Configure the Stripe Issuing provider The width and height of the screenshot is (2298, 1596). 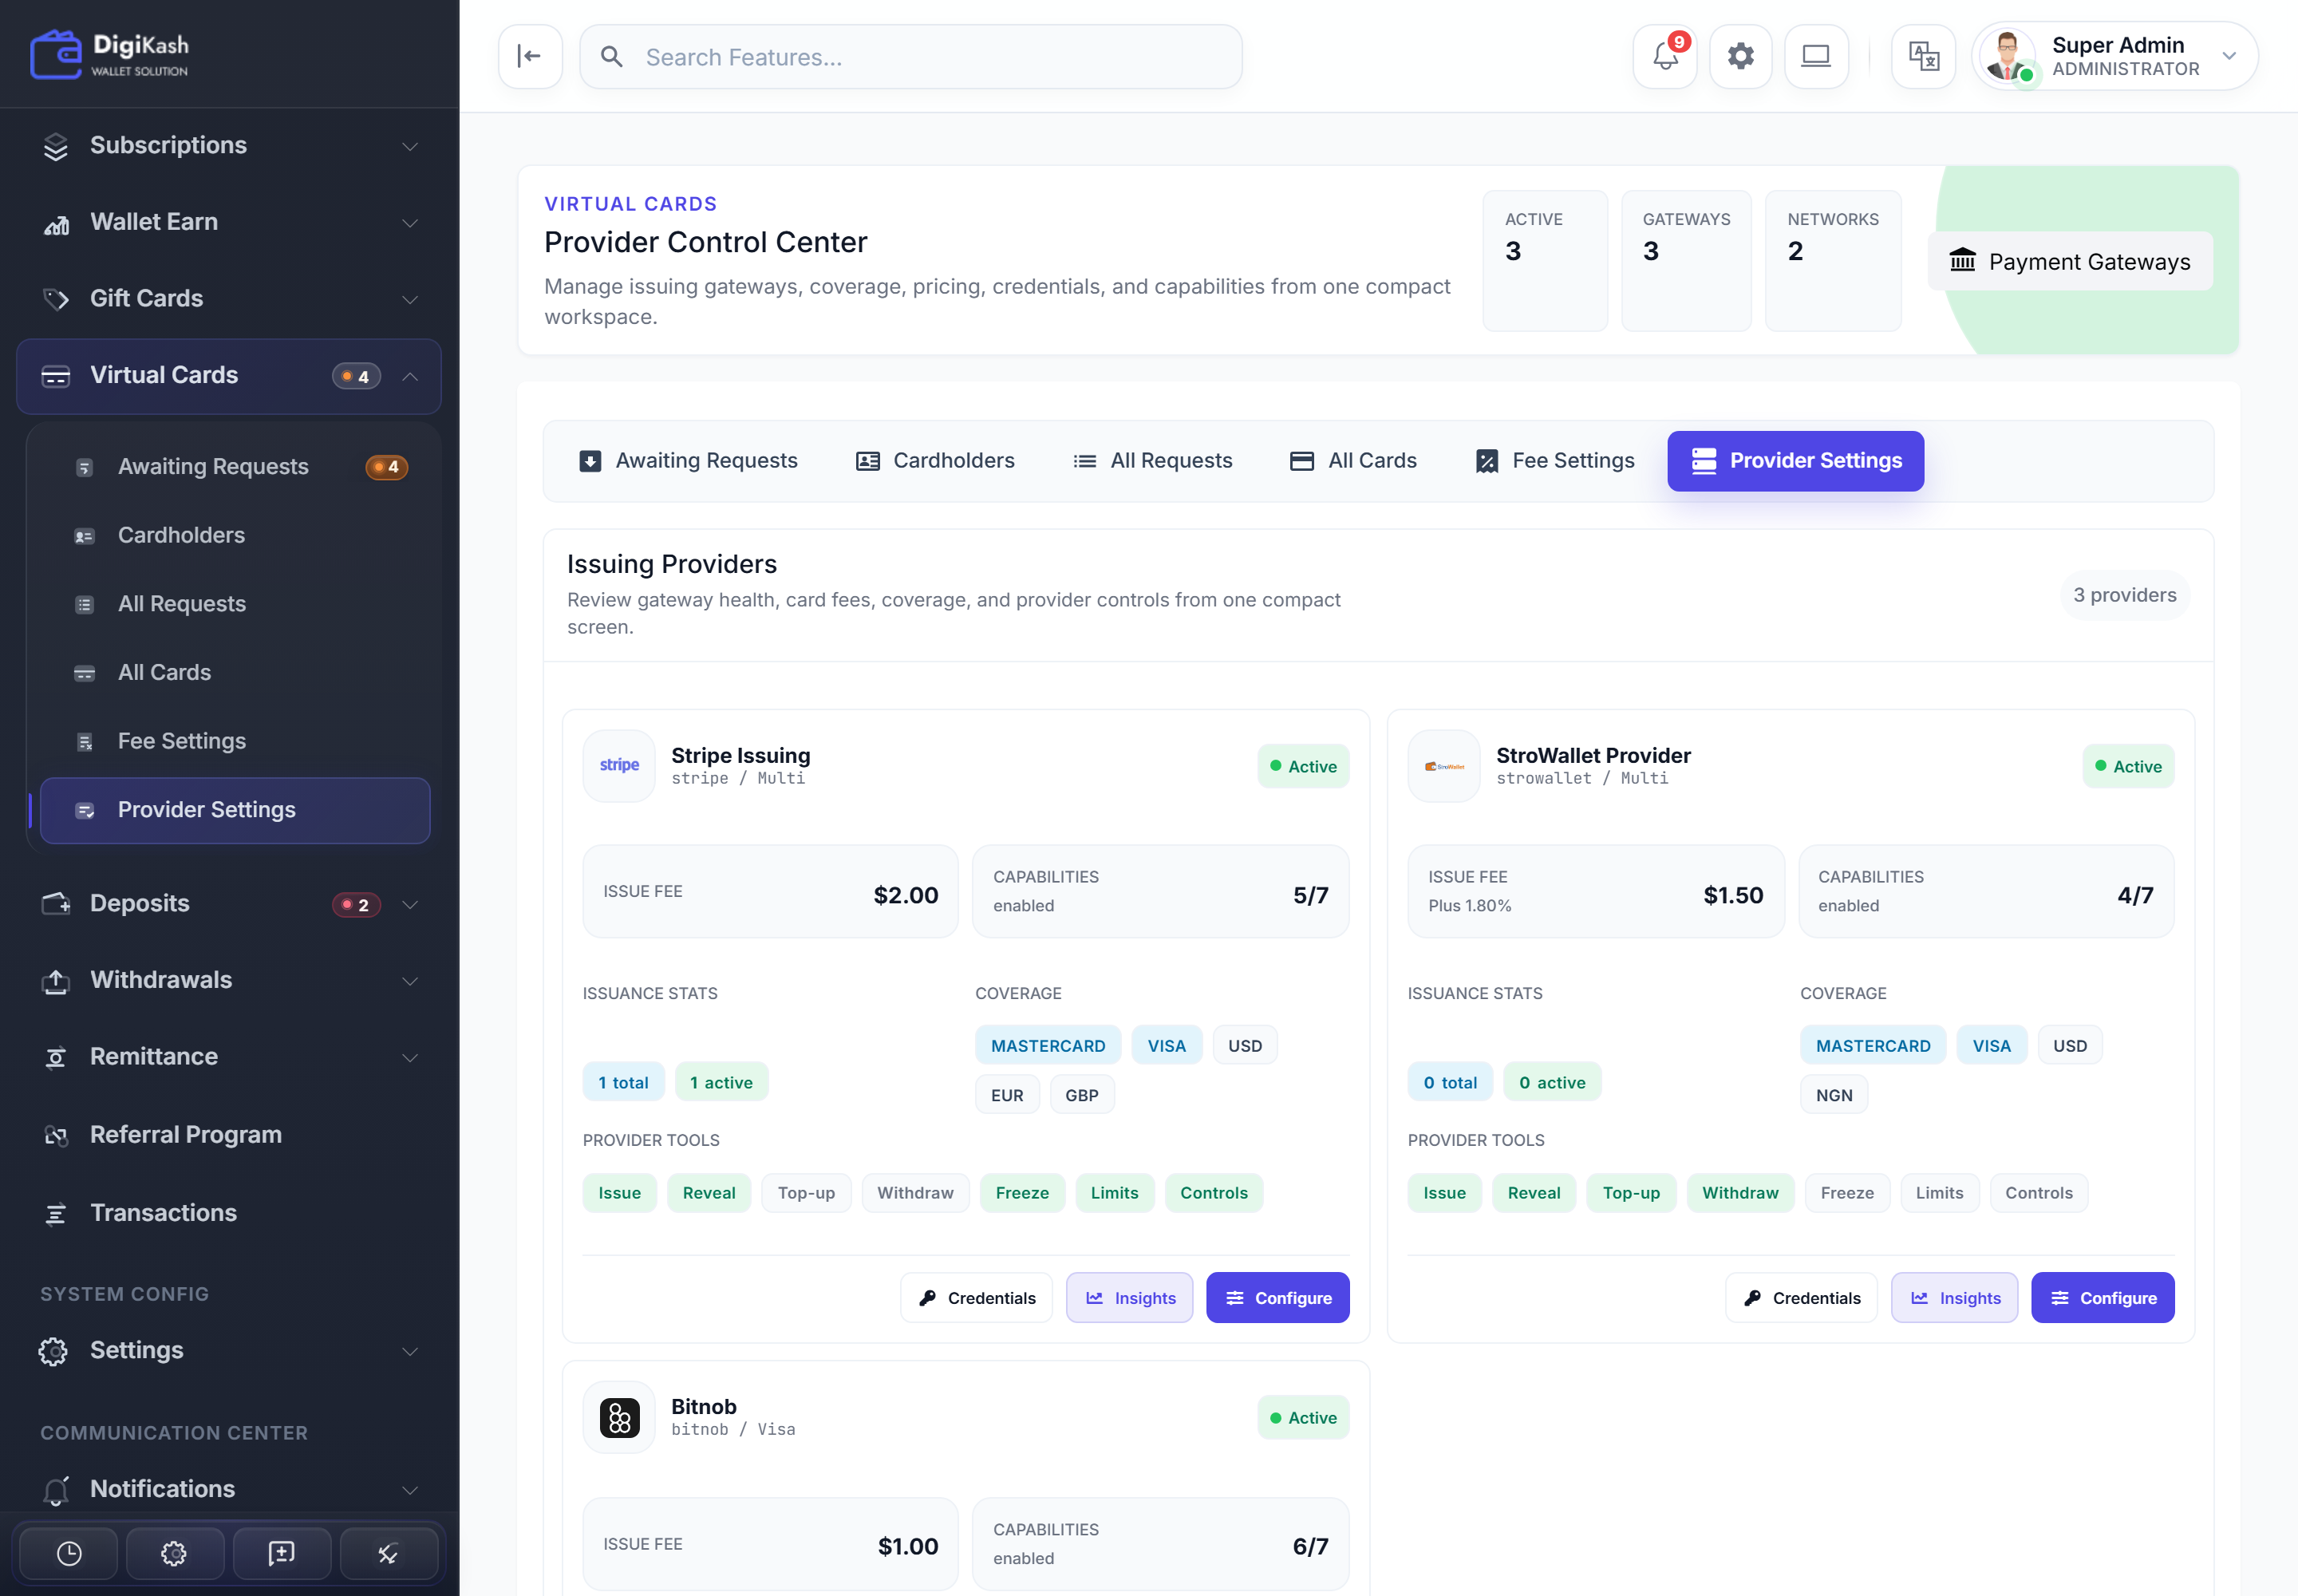tap(1277, 1298)
